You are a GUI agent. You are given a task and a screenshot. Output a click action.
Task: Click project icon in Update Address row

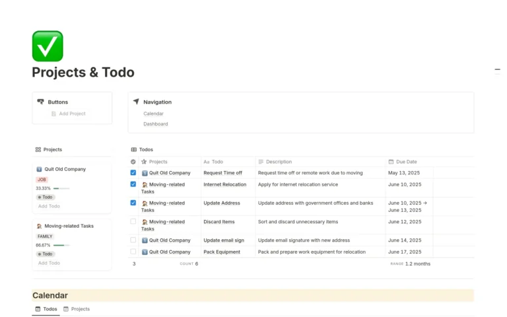pyautogui.click(x=145, y=203)
